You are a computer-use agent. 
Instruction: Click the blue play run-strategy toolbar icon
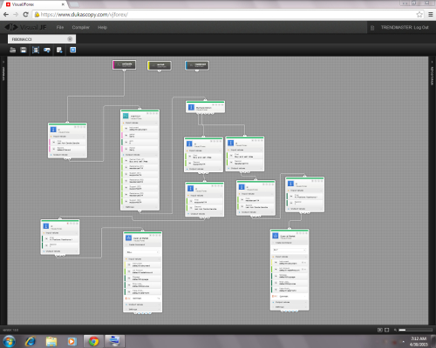[72, 50]
